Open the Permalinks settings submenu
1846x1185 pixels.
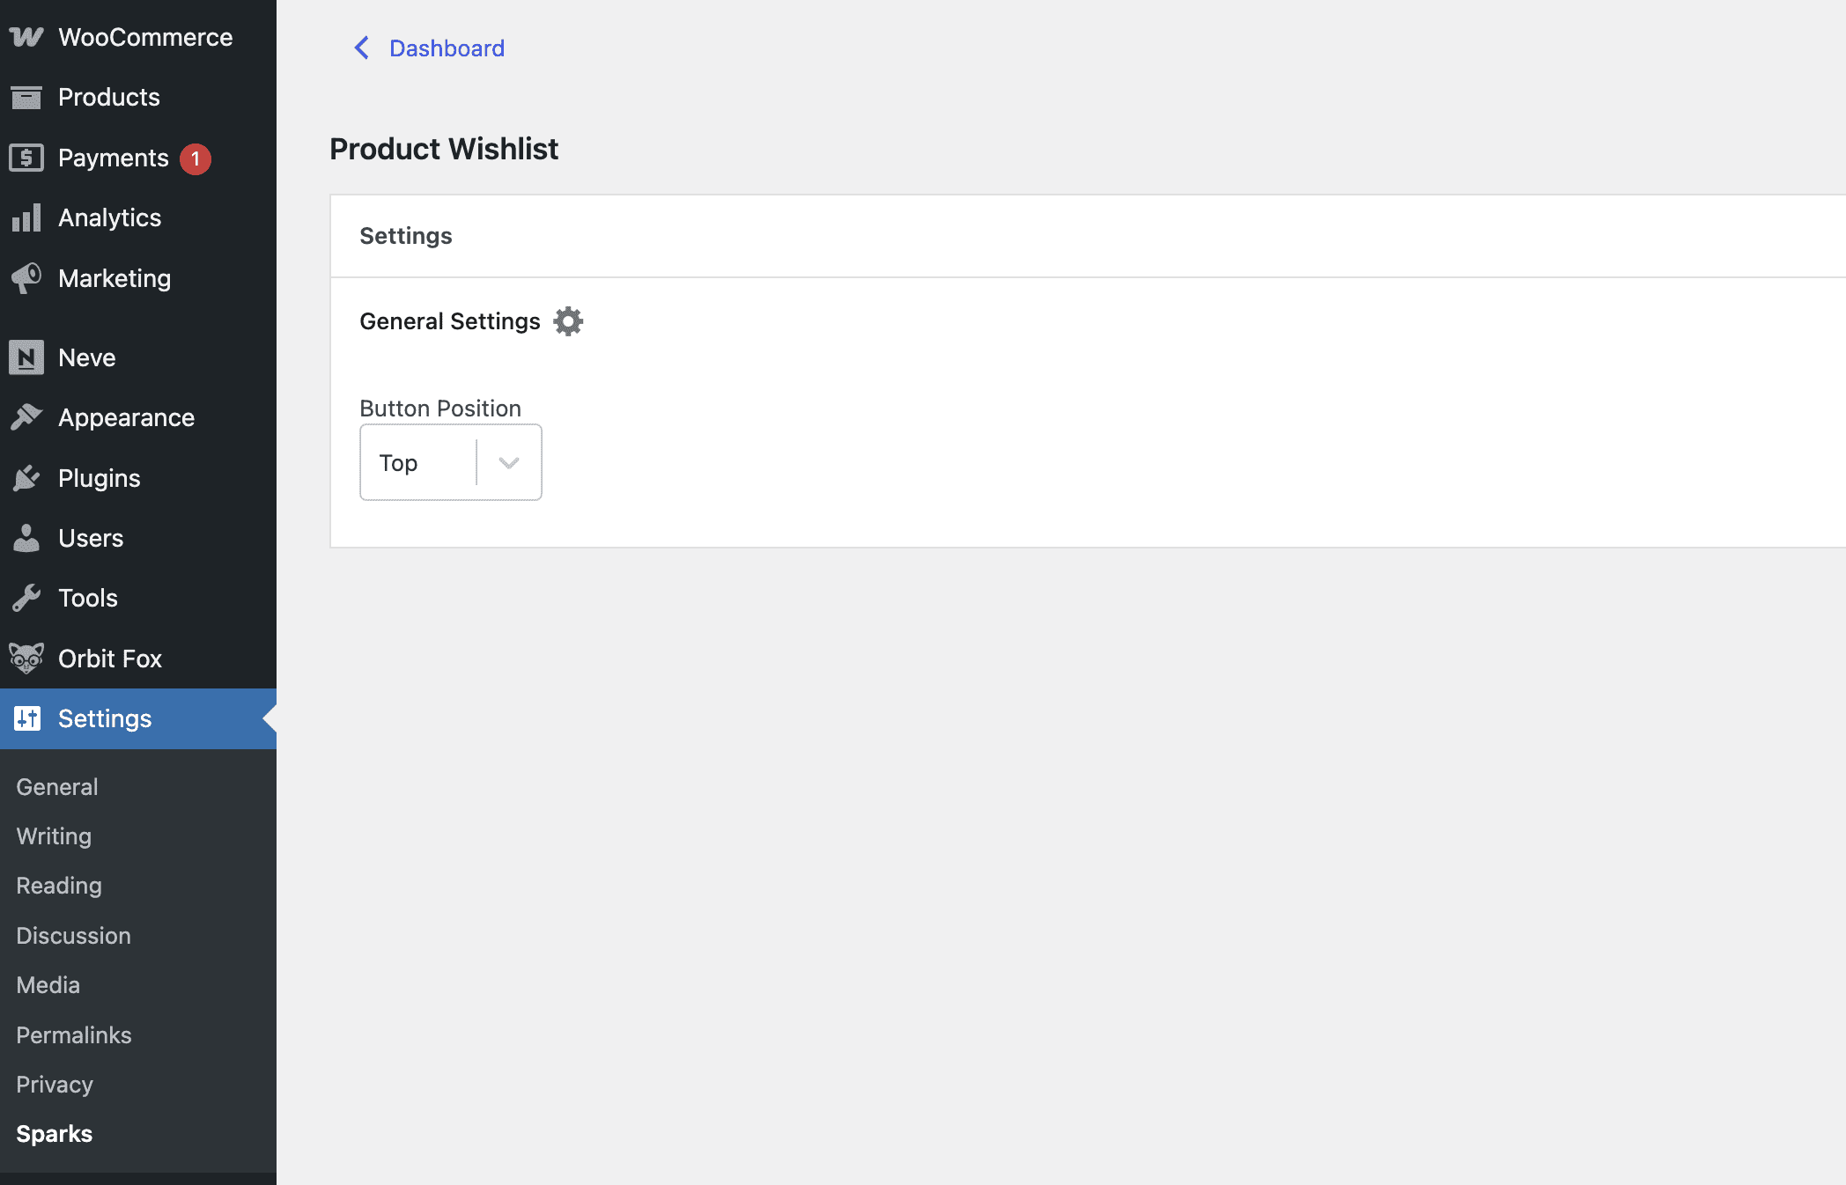pos(74,1035)
